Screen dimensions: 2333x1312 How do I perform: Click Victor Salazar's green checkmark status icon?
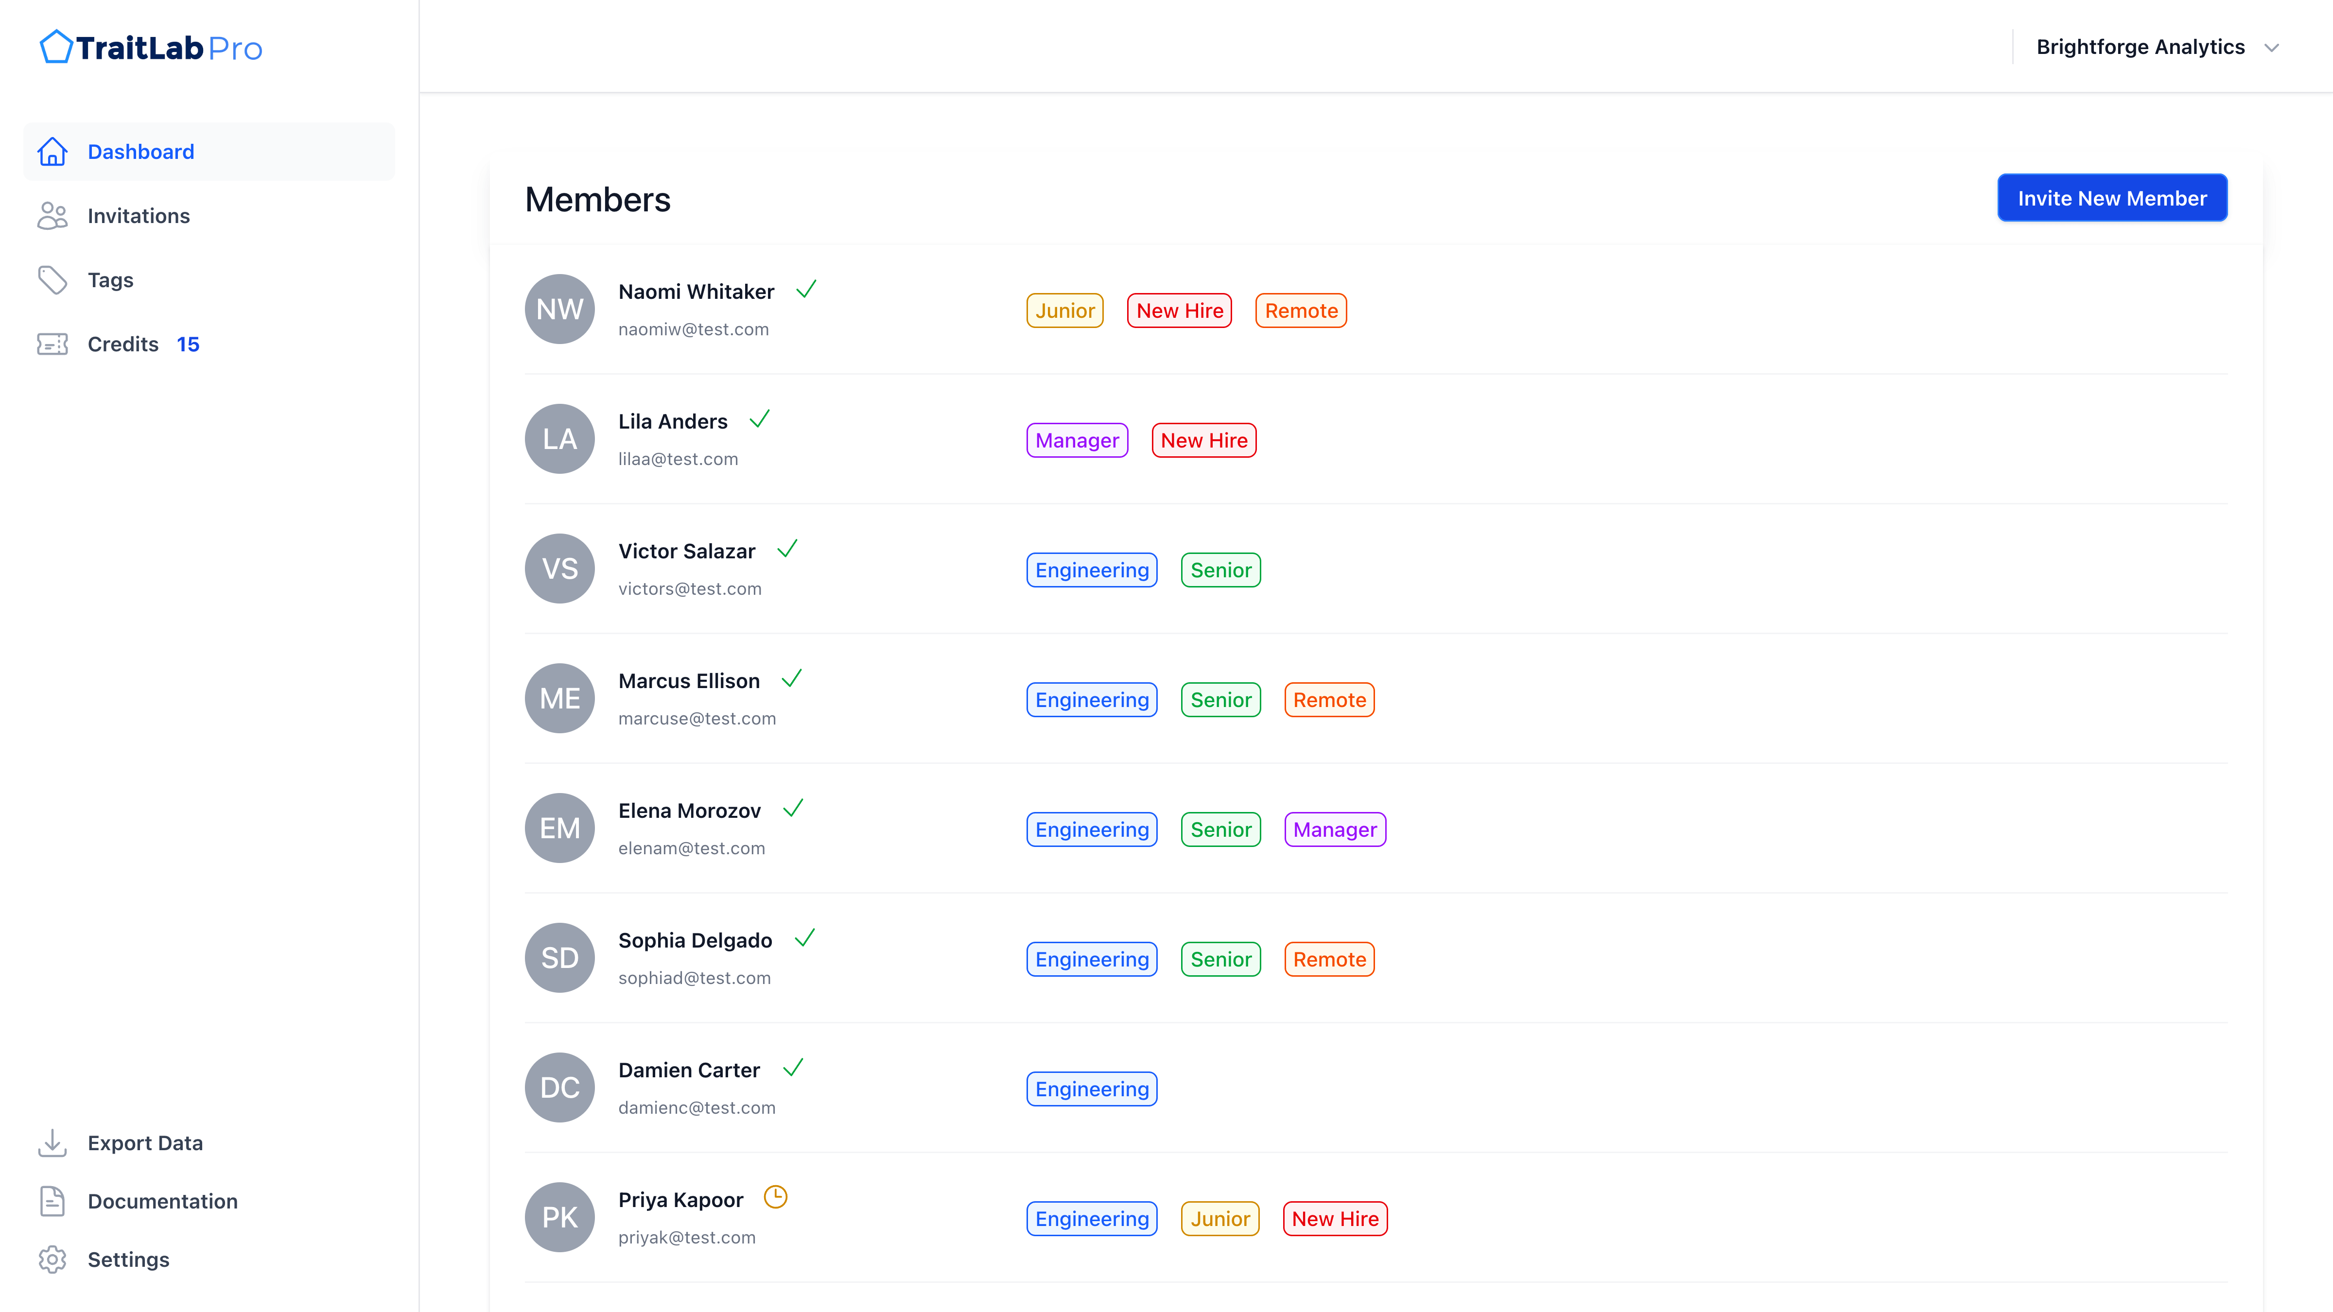tap(787, 549)
